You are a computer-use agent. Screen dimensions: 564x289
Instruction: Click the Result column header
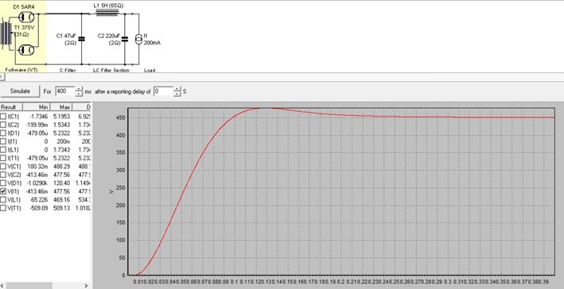point(11,107)
